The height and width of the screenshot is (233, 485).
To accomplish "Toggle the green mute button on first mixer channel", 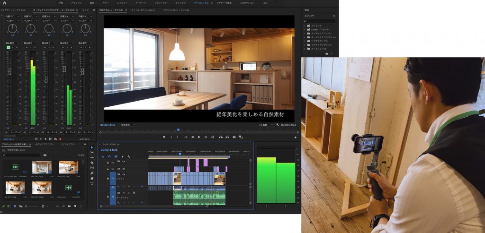I will pyautogui.click(x=8, y=47).
